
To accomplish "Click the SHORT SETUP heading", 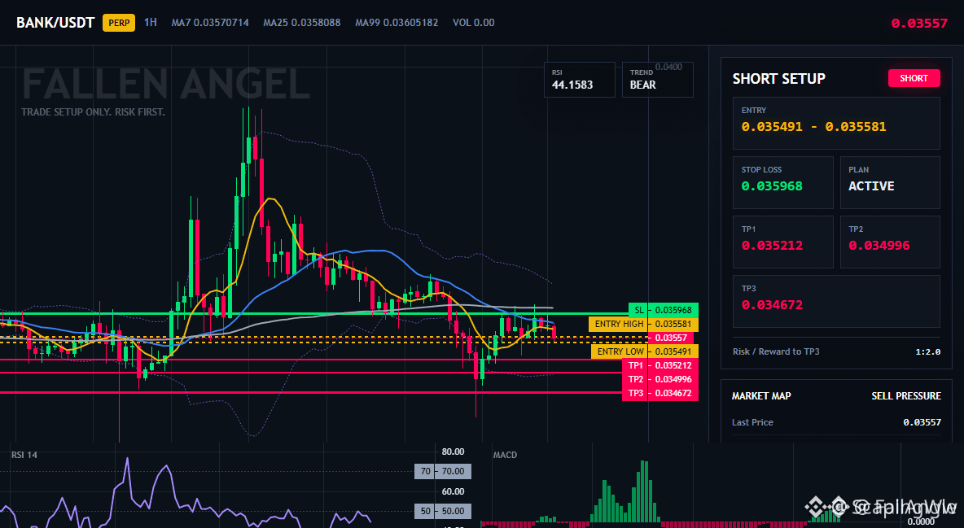I will [x=778, y=79].
